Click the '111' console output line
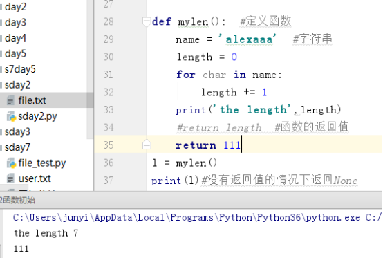 pos(21,249)
